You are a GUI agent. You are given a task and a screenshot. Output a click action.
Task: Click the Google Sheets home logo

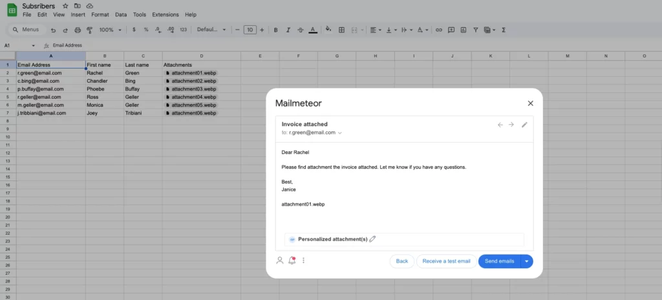(x=12, y=10)
